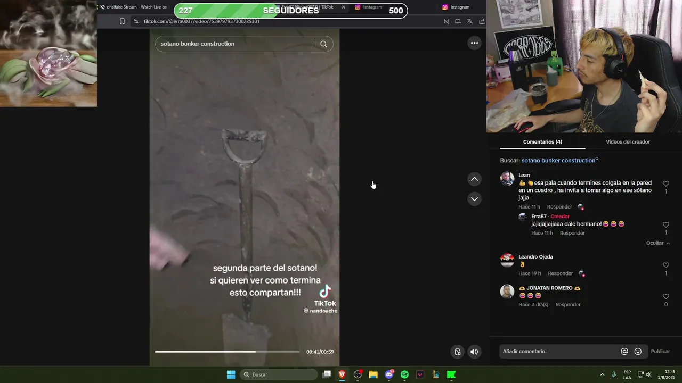The width and height of the screenshot is (682, 383).
Task: Reply to JONATAN ROMERO's comment
Action: (568, 305)
